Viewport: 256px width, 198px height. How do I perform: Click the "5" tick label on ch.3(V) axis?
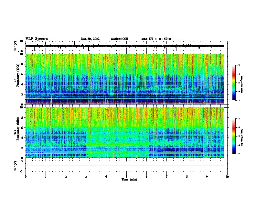tap(22, 161)
